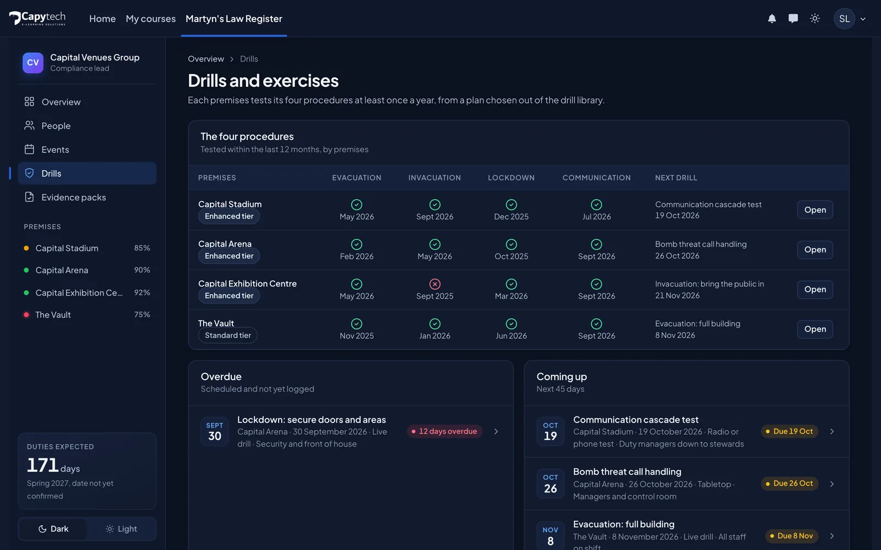Image resolution: width=881 pixels, height=550 pixels.
Task: Open The Vault next drill
Action: click(x=815, y=329)
